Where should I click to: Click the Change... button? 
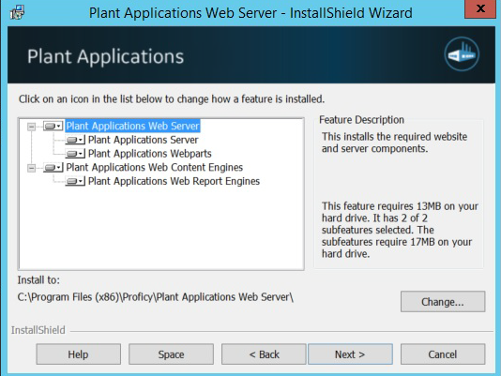point(443,302)
